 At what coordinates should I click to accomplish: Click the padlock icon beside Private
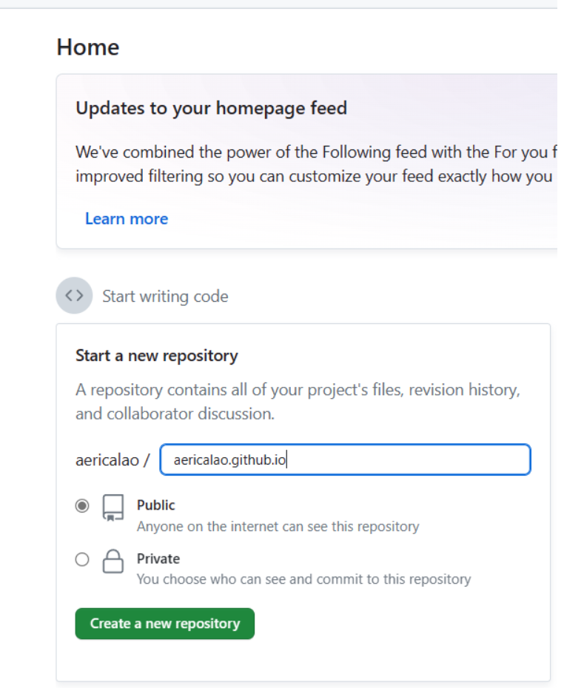pos(113,561)
